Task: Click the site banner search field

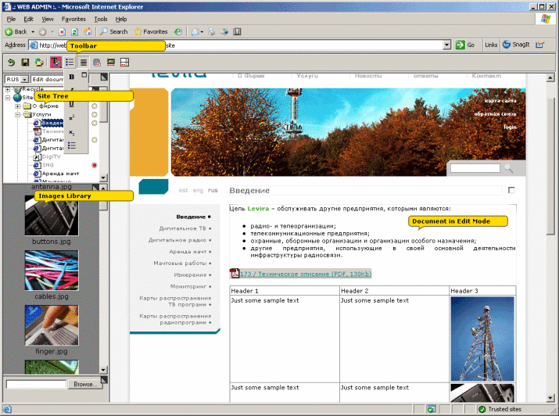Action: 475,168
